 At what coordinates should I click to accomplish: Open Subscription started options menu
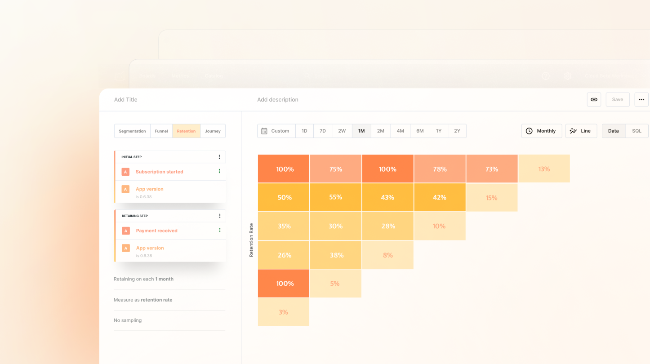click(219, 171)
